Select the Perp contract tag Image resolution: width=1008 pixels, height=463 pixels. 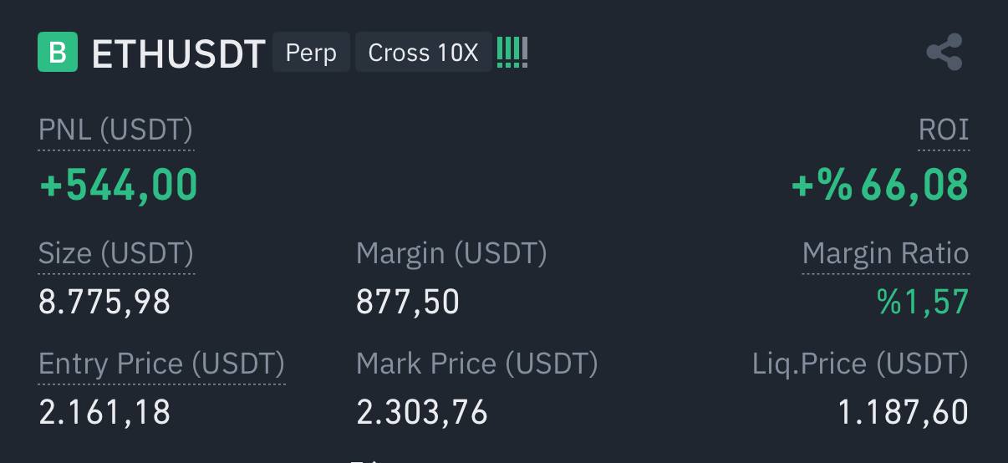[311, 53]
